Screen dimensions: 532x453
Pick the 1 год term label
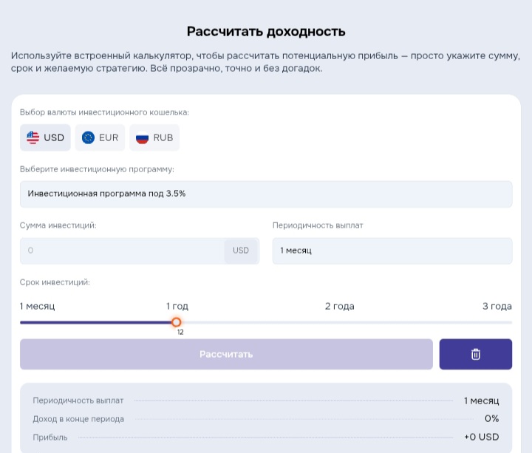tap(177, 306)
